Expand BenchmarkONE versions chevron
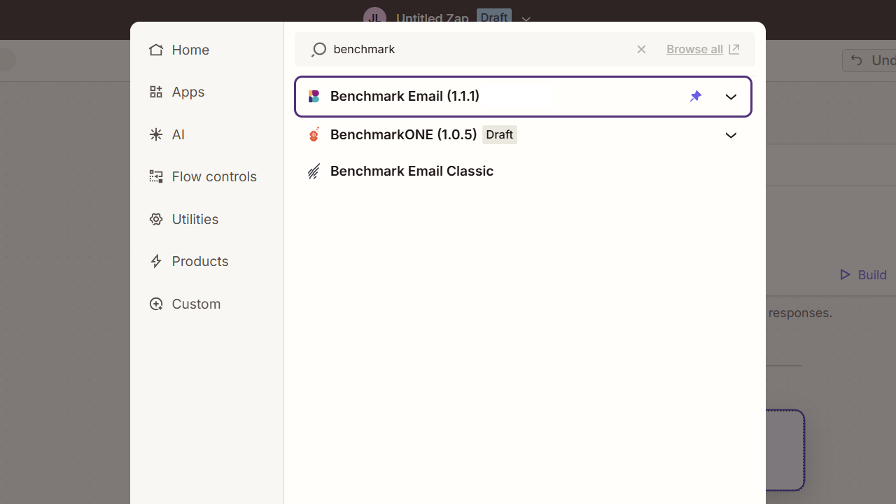This screenshot has width=896, height=504. click(x=731, y=135)
